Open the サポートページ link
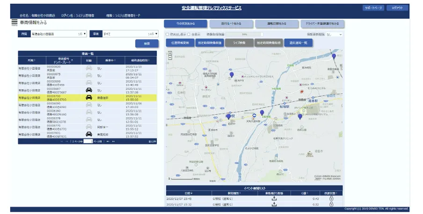Viewport: 423px width, 214px height. [x=373, y=8]
